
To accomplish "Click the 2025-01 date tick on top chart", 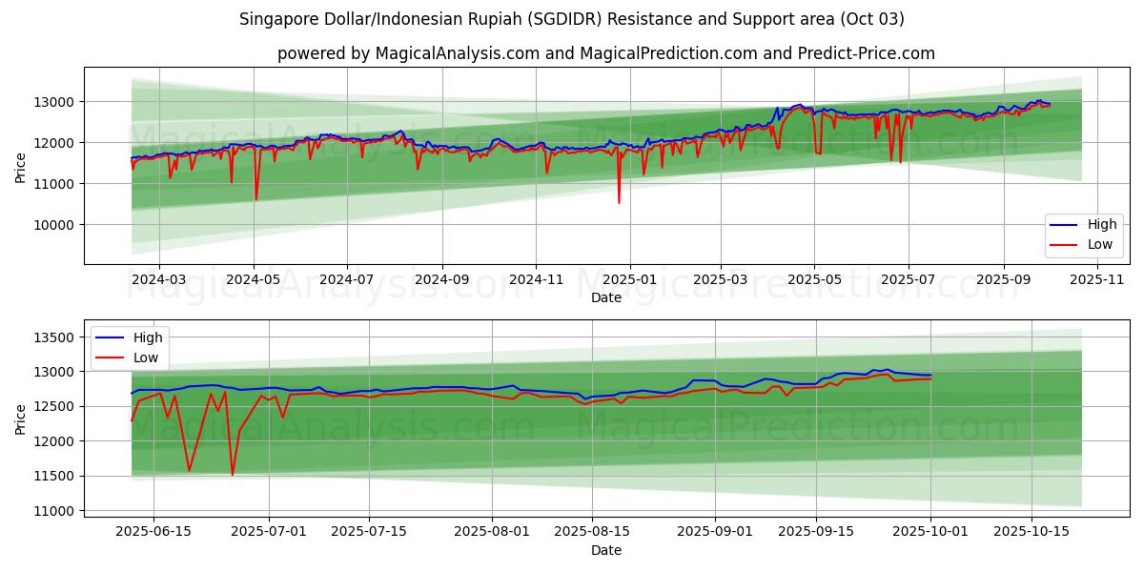I will click(x=628, y=279).
